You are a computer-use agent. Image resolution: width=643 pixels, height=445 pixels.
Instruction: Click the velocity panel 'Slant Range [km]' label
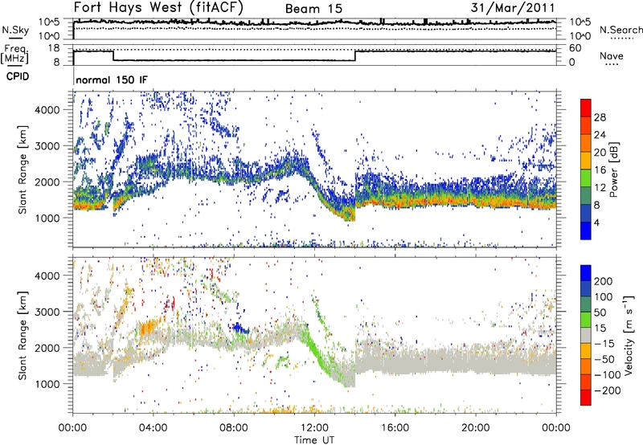pos(23,336)
